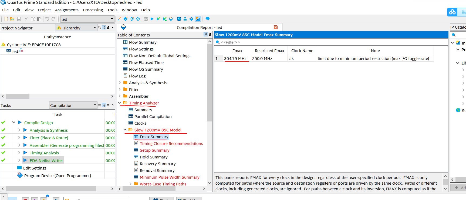Screen dimensions: 466x200
Task: Open the Chip Planner toolbar icon
Action: (138, 19)
